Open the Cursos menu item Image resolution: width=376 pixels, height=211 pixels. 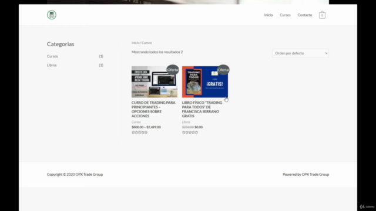click(285, 15)
